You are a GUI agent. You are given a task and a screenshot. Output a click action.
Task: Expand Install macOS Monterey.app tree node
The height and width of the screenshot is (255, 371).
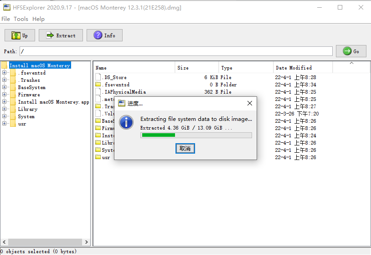coord(4,102)
